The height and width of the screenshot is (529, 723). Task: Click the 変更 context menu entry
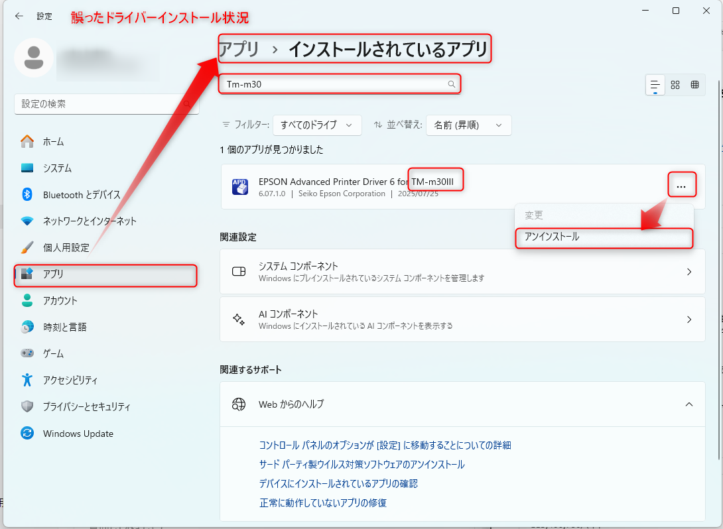click(604, 215)
